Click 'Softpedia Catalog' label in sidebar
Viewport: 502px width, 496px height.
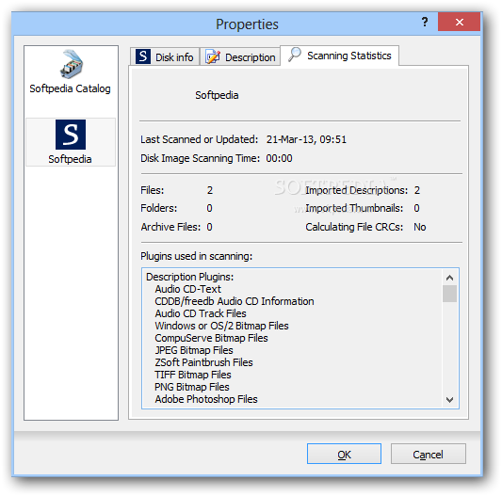70,88
